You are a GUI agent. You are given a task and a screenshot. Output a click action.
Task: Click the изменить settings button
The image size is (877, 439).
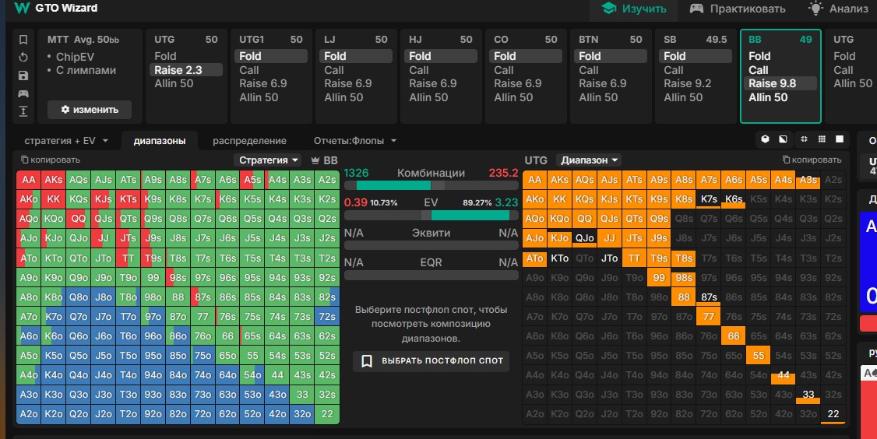90,110
